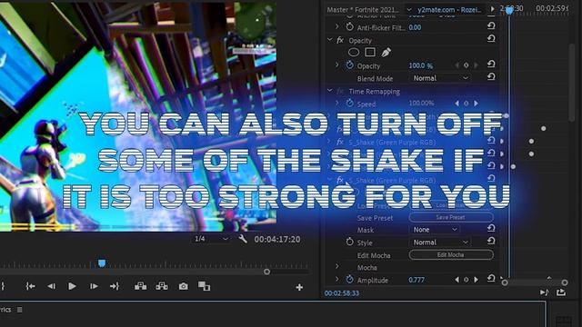Click the Save Preset button
Viewport: 582px width, 327px height.
tap(451, 217)
